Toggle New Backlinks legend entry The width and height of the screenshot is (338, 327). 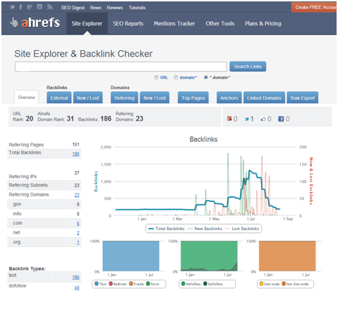pos(205,229)
